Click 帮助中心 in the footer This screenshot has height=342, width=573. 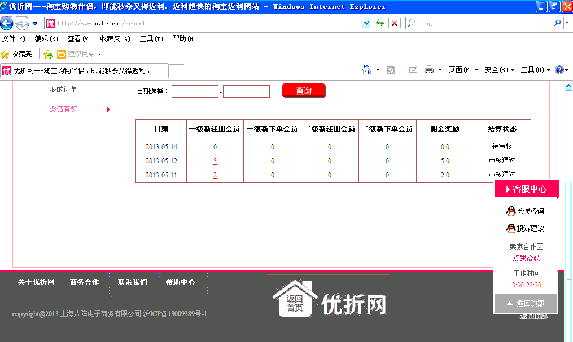click(180, 282)
